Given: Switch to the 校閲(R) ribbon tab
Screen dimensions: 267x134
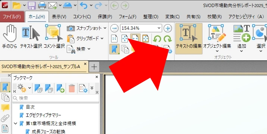Looking at the screenshot, I should 214,17.
